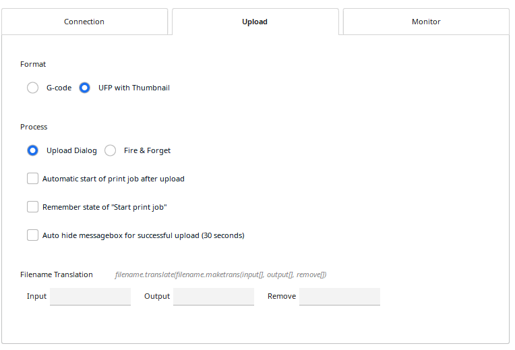The height and width of the screenshot is (350, 515).
Task: Switch process to Fire & Forget
Action: (x=111, y=150)
